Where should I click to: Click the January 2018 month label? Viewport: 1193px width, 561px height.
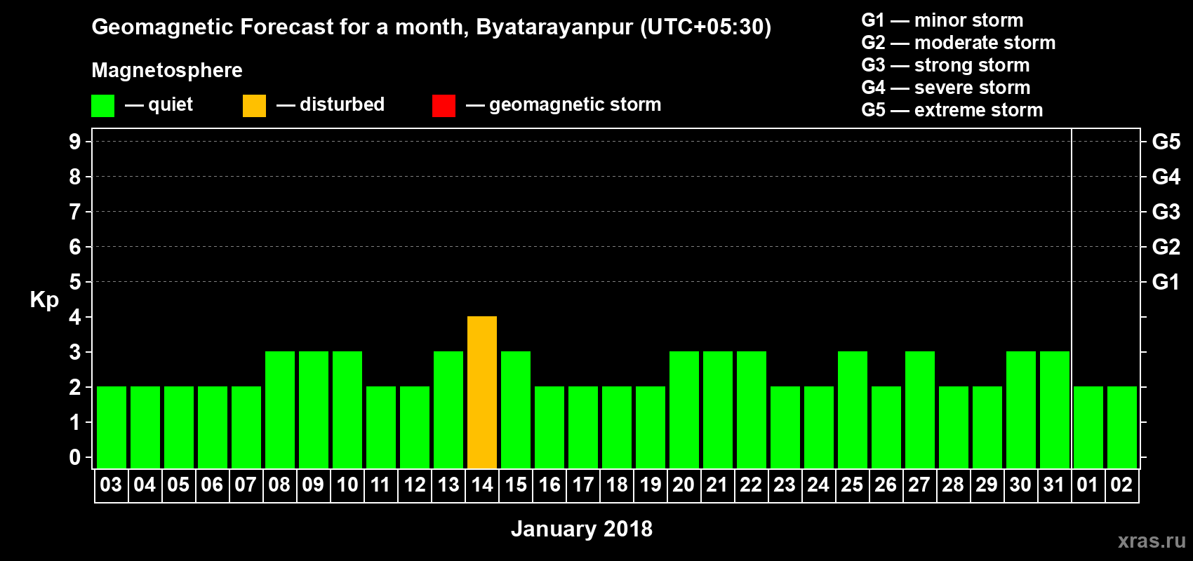581,529
